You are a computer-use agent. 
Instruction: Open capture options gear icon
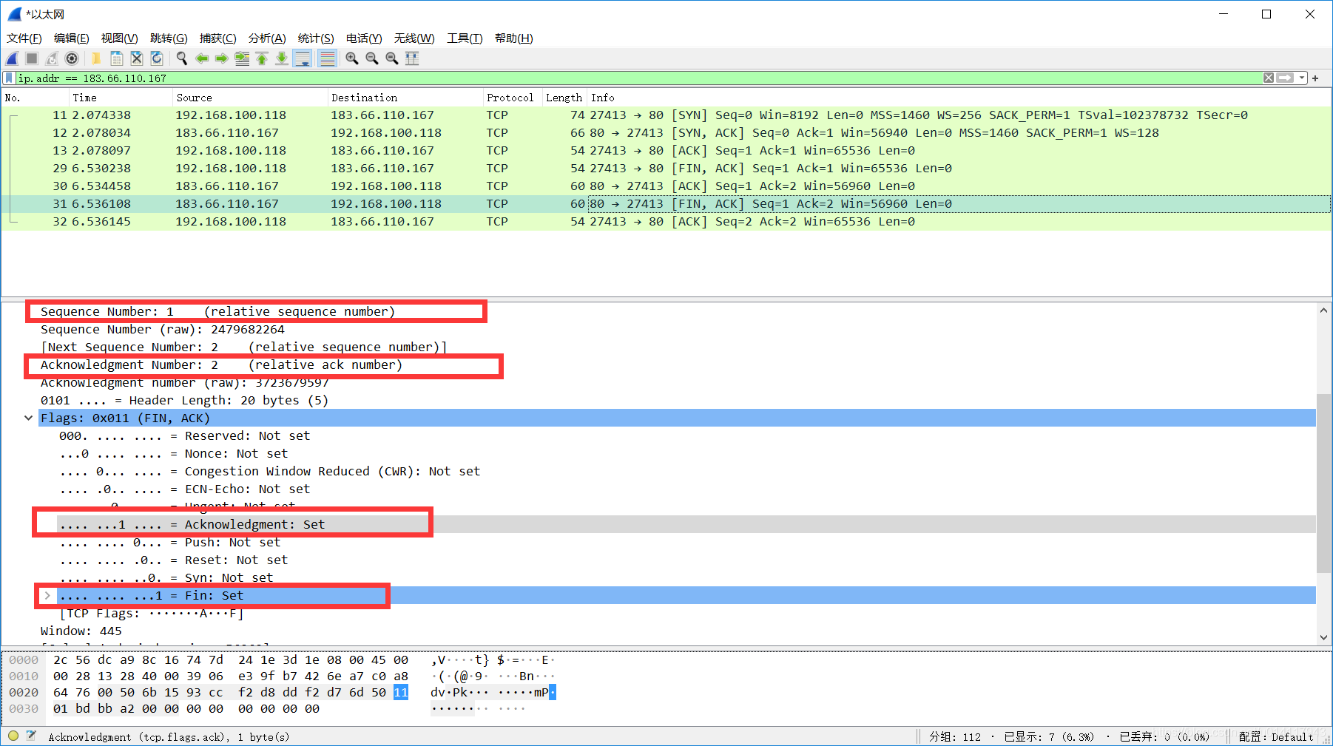[72, 58]
